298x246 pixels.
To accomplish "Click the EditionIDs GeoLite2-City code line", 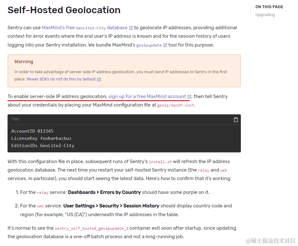I will [43, 145].
